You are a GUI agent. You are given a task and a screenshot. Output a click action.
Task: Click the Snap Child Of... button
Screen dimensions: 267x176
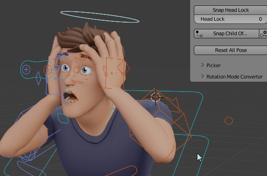pos(226,33)
